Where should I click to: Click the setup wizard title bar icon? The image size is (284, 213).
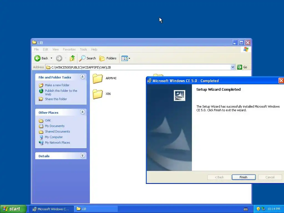pyautogui.click(x=149, y=81)
